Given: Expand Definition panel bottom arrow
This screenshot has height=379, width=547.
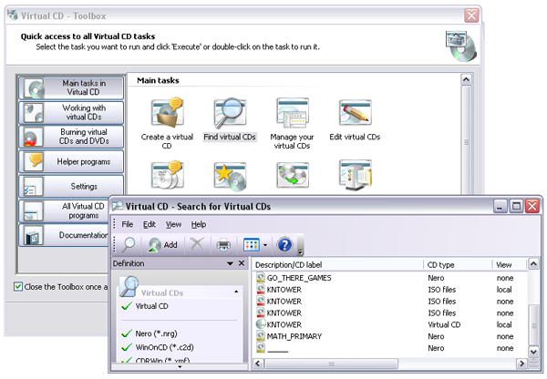Looking at the screenshot, I should [x=180, y=366].
